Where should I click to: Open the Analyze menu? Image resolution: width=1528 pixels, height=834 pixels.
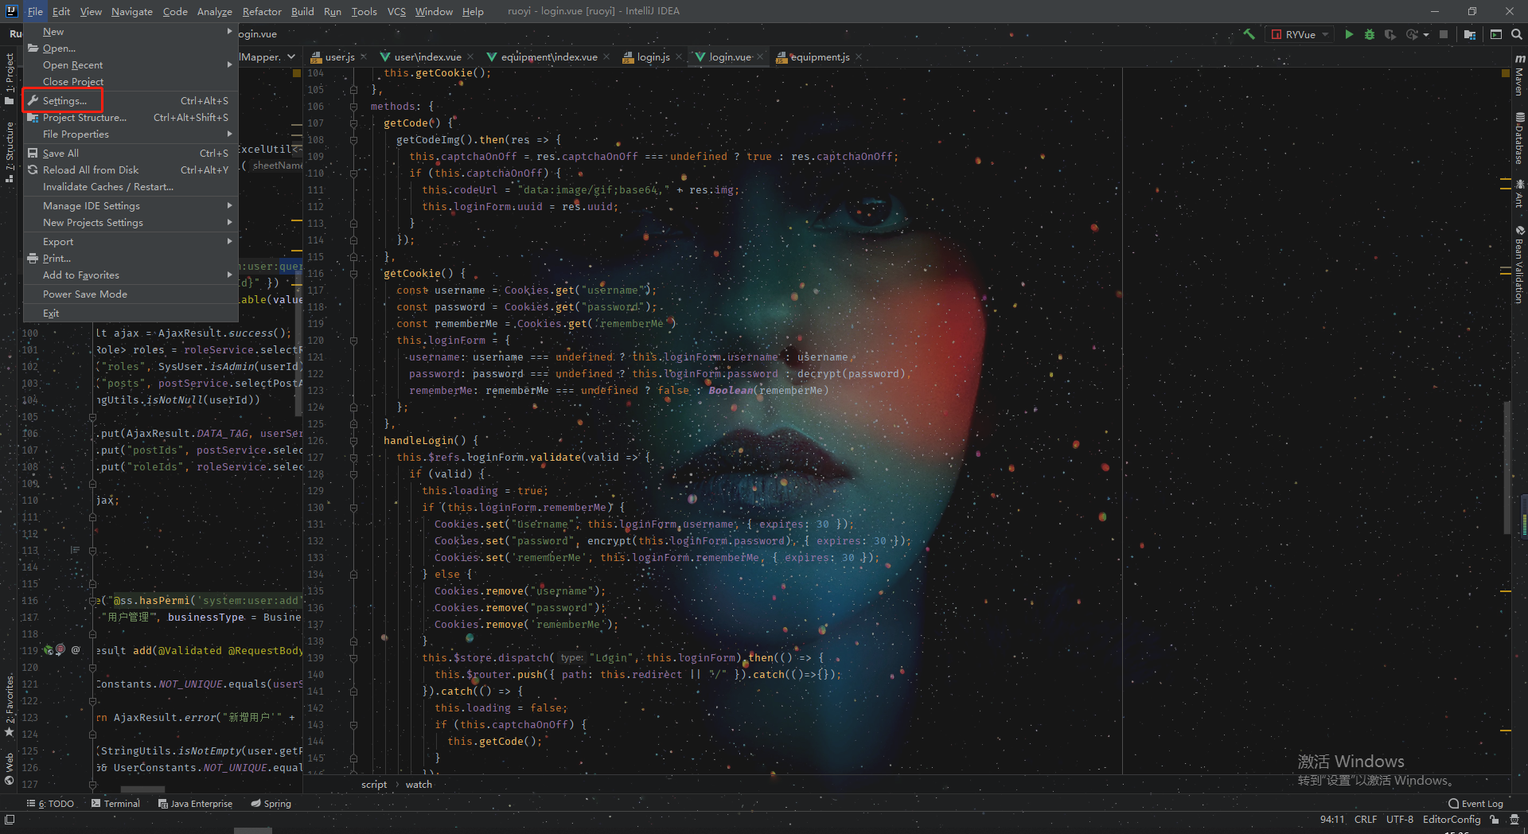click(215, 11)
